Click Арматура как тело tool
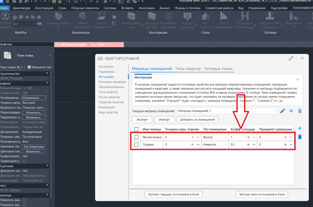The width and height of the screenshot is (313, 207). tap(152, 20)
